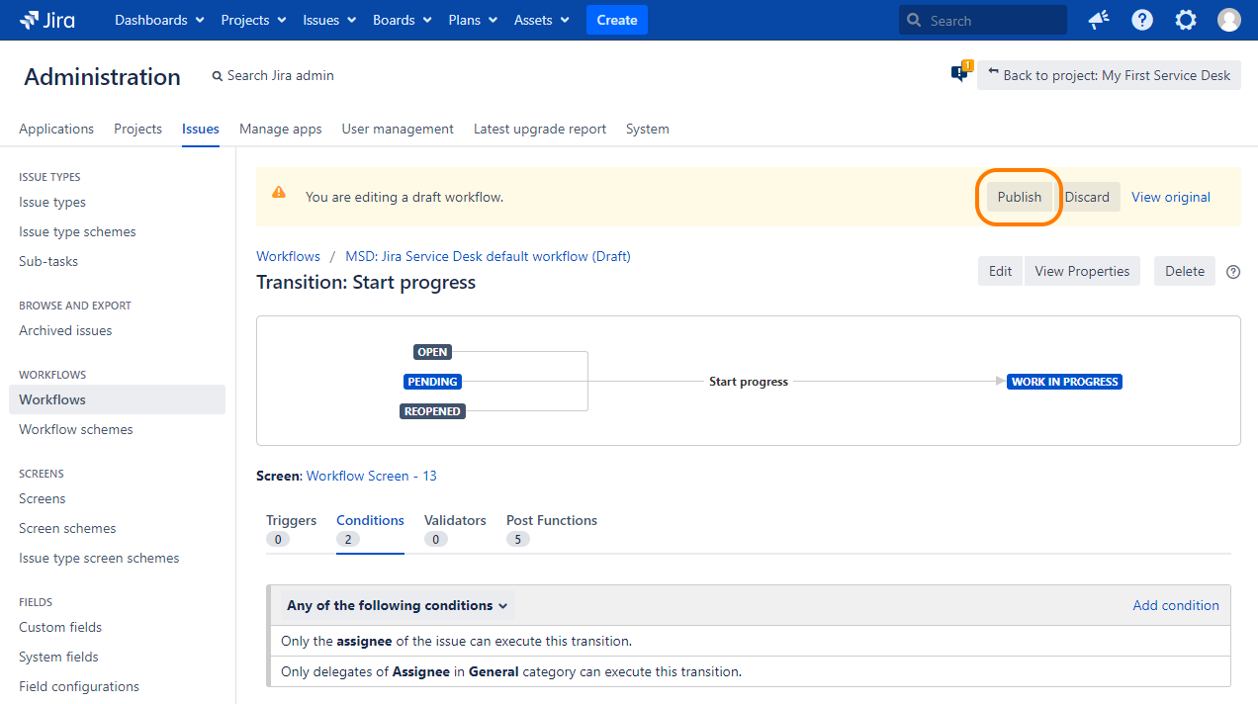
Task: Open the help question mark menu
Action: coord(1142,20)
